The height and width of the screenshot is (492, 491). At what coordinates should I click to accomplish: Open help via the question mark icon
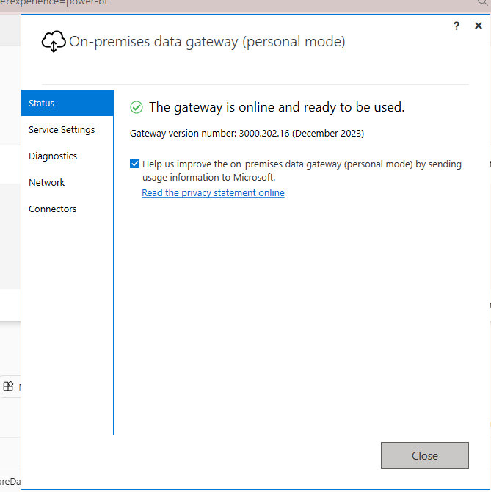click(x=457, y=26)
